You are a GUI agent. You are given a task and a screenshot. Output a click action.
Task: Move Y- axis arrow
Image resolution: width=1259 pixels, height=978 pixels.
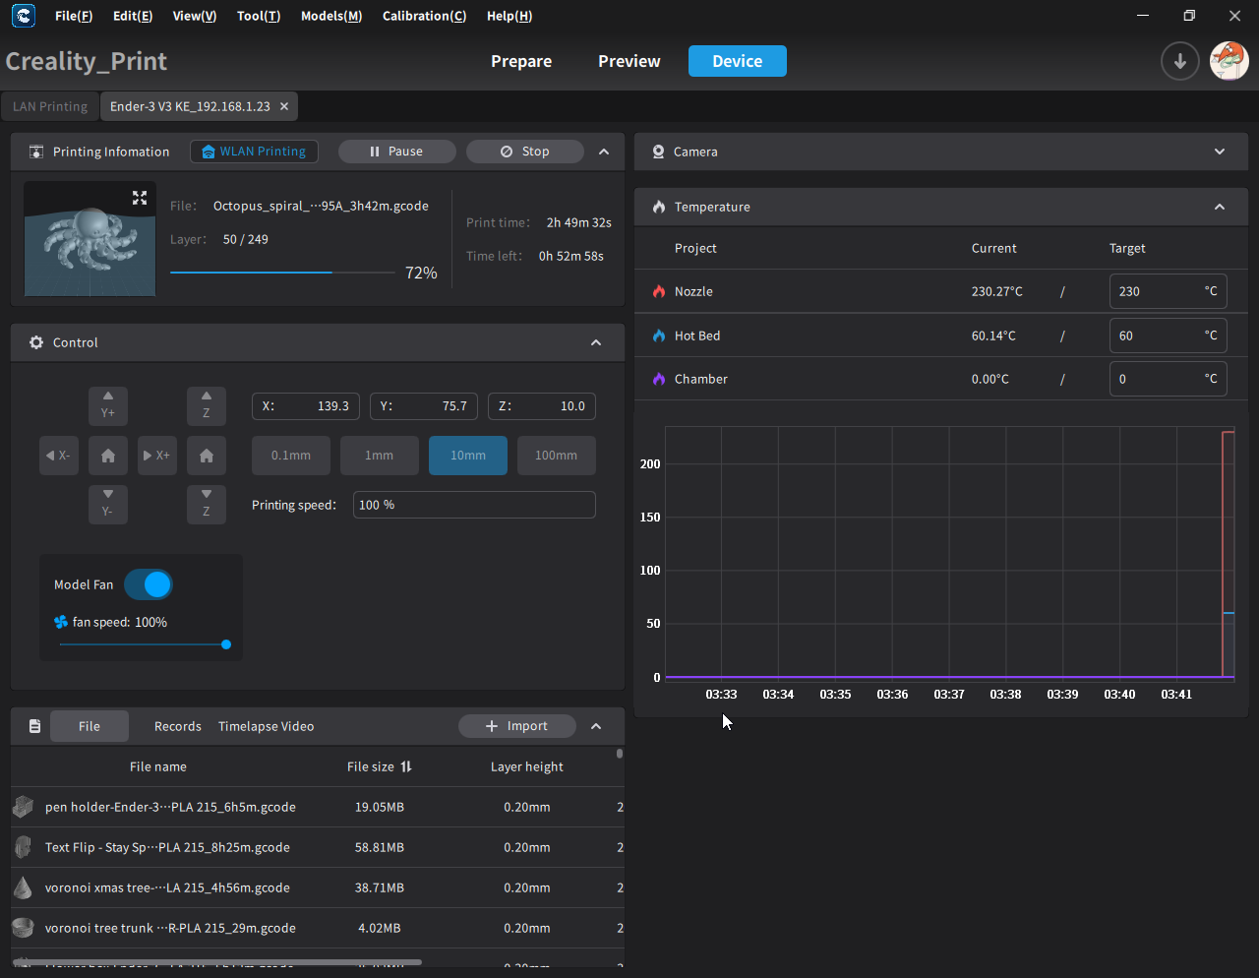[108, 505]
